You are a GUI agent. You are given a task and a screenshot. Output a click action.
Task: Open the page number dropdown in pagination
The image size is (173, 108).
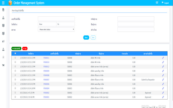[x=154, y=107]
